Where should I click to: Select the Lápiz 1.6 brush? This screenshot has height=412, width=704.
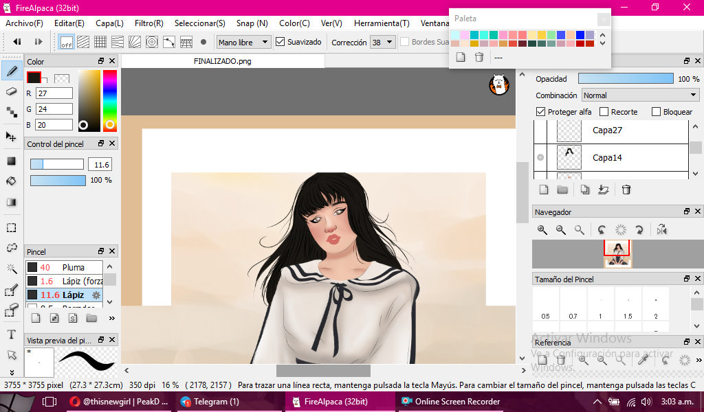pyautogui.click(x=64, y=281)
